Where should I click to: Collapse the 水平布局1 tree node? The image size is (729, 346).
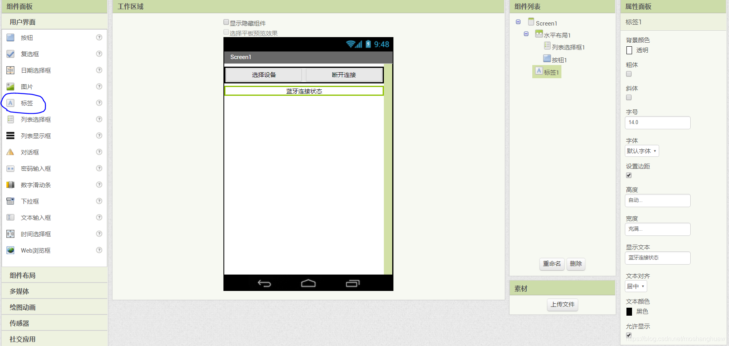[x=526, y=34]
